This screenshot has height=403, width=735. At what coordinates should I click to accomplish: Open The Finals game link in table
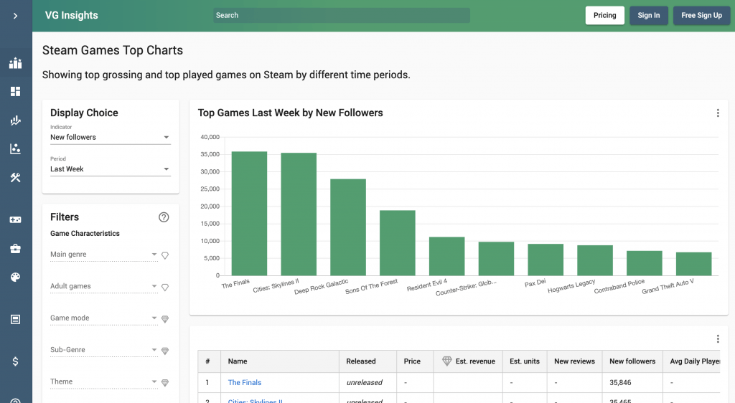click(x=244, y=382)
